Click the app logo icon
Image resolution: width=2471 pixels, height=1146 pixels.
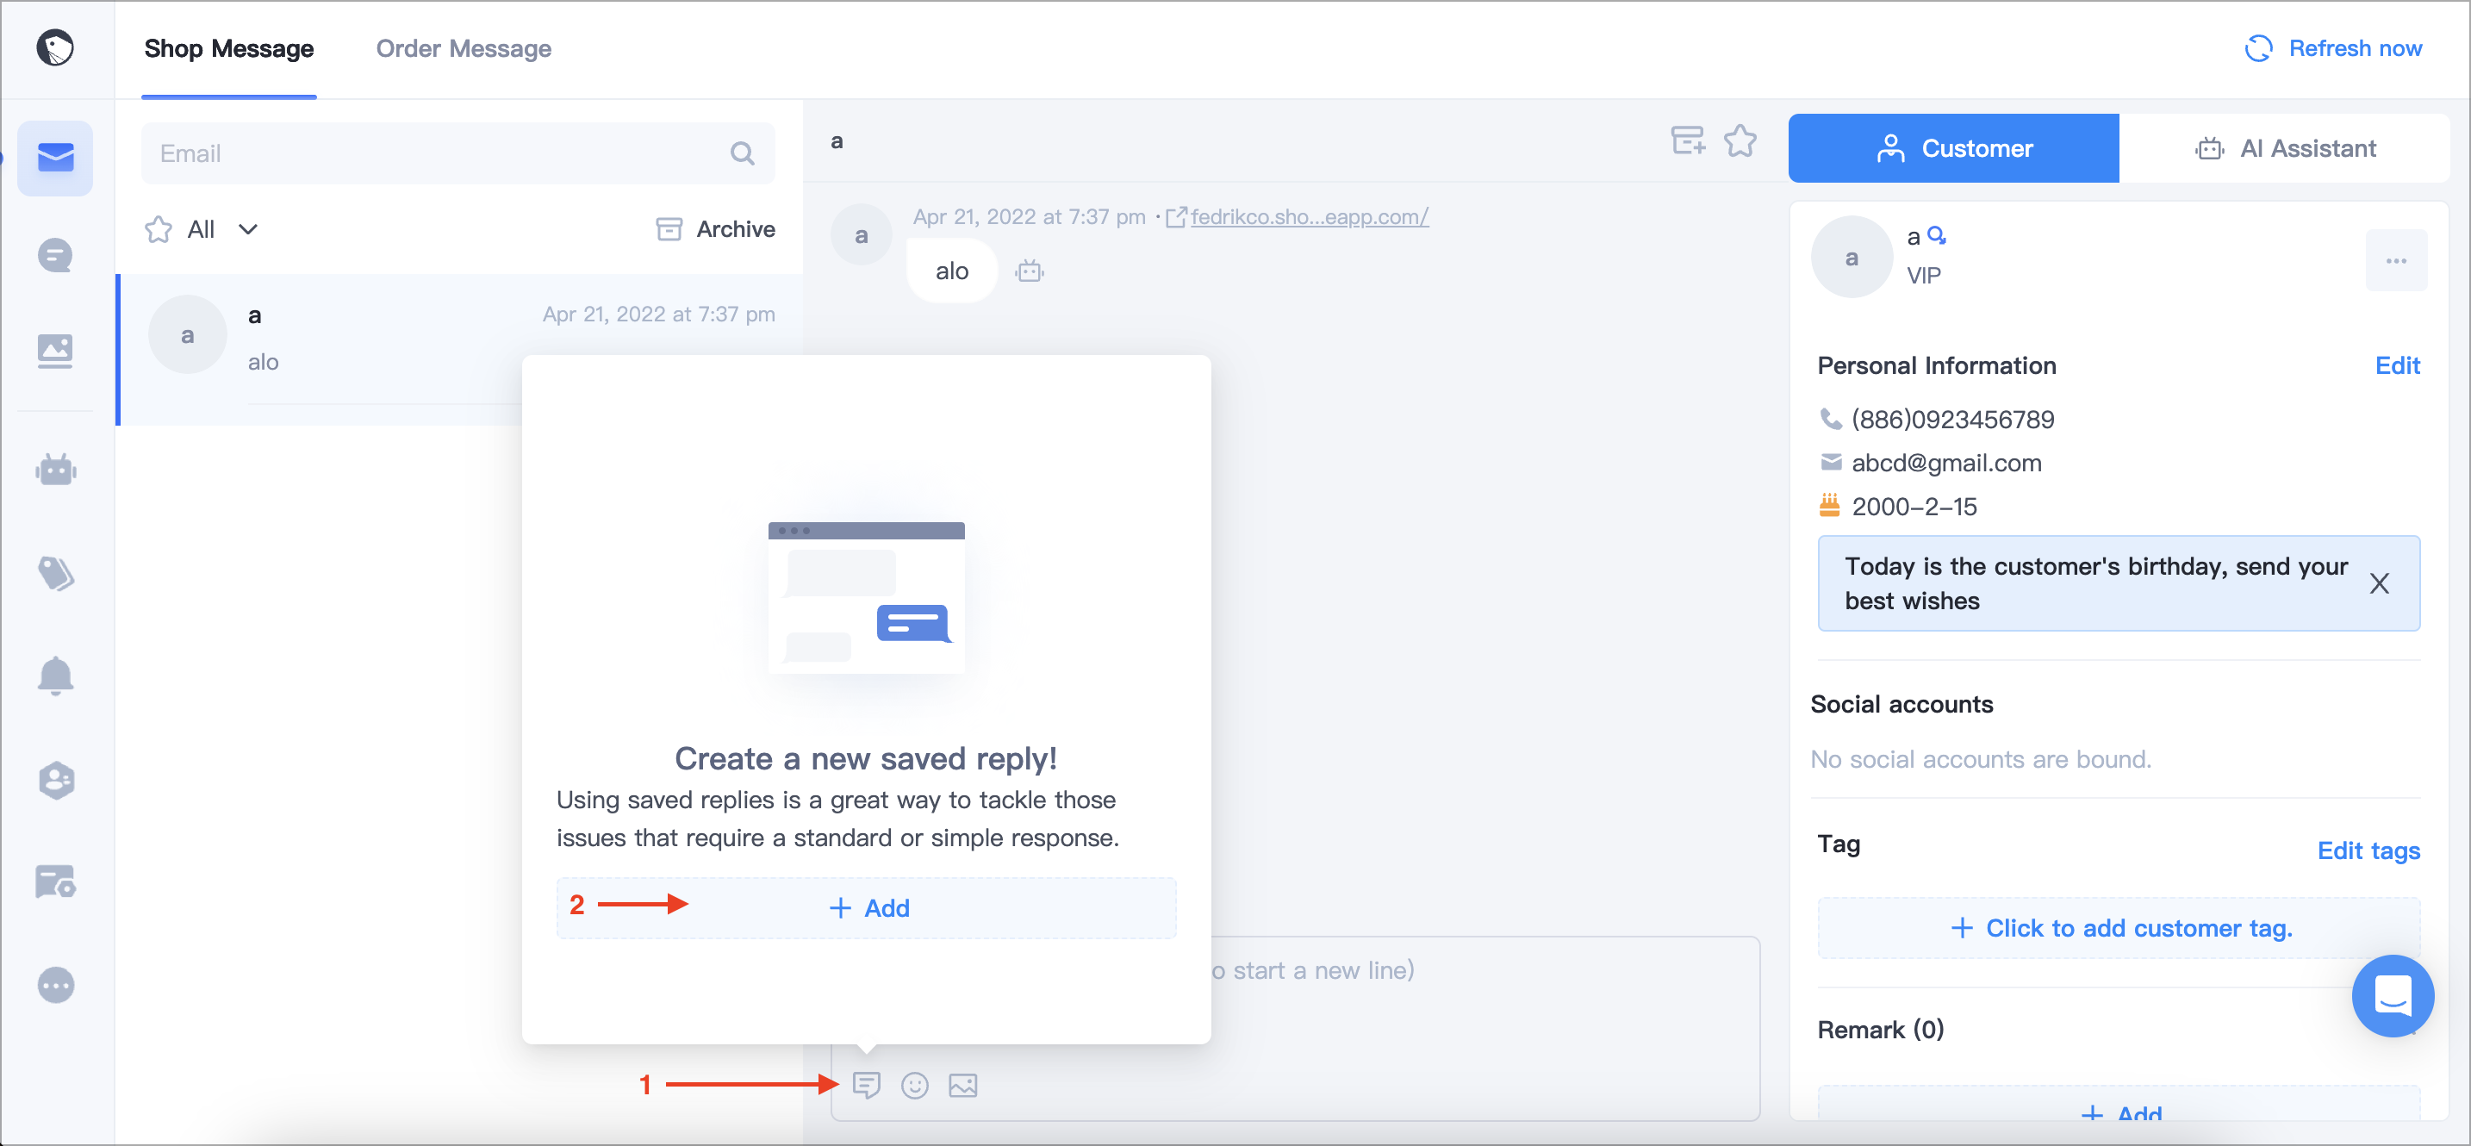[x=56, y=48]
